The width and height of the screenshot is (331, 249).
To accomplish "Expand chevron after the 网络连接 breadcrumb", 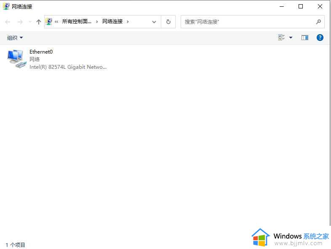I will tap(128, 22).
